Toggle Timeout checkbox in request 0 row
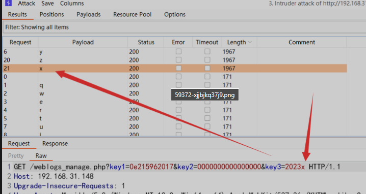The image size is (366, 194). pyautogui.click(x=207, y=77)
